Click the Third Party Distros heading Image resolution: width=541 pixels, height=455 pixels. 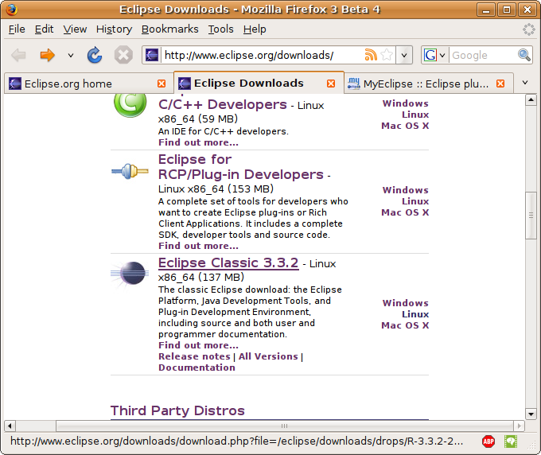177,410
